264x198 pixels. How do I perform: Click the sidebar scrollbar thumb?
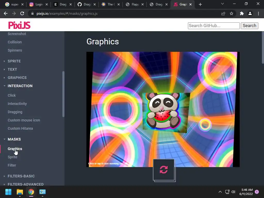click(63, 94)
